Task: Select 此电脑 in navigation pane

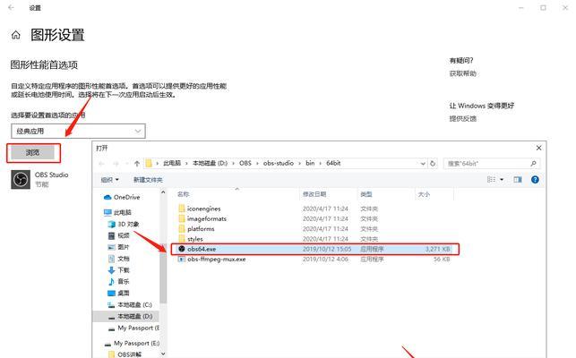Action: click(x=117, y=213)
